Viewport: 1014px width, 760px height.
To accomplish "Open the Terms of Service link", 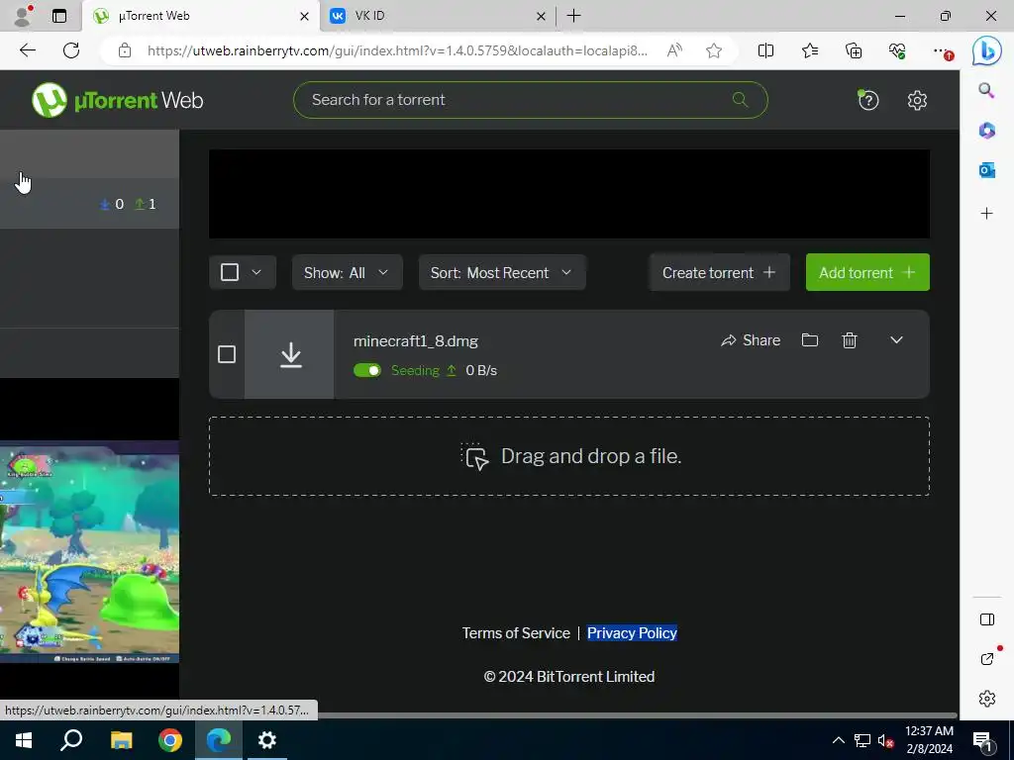I will [x=516, y=632].
